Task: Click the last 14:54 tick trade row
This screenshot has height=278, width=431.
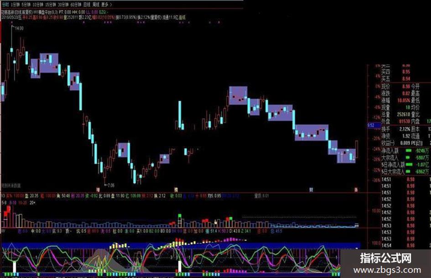Action: pyautogui.click(x=399, y=246)
